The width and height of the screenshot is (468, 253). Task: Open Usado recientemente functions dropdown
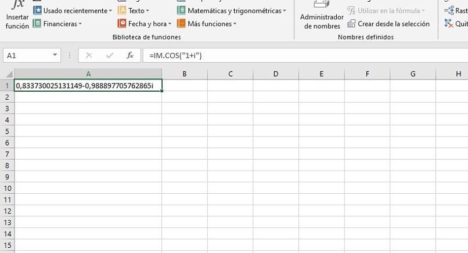click(73, 10)
